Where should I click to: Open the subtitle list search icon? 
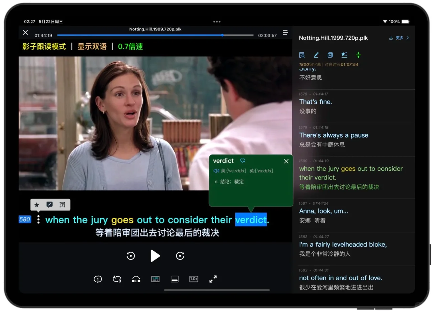tap(301, 55)
